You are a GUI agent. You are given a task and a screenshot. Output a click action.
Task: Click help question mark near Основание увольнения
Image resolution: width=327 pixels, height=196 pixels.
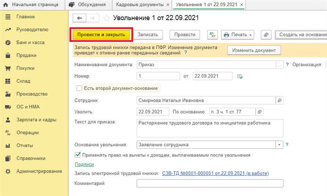[x=287, y=144]
